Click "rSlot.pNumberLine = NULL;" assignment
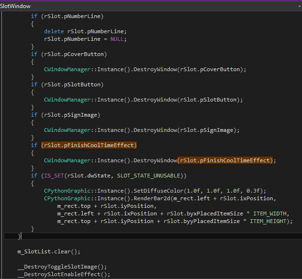Image resolution: width=302 pixels, height=279 pixels. click(x=85, y=39)
